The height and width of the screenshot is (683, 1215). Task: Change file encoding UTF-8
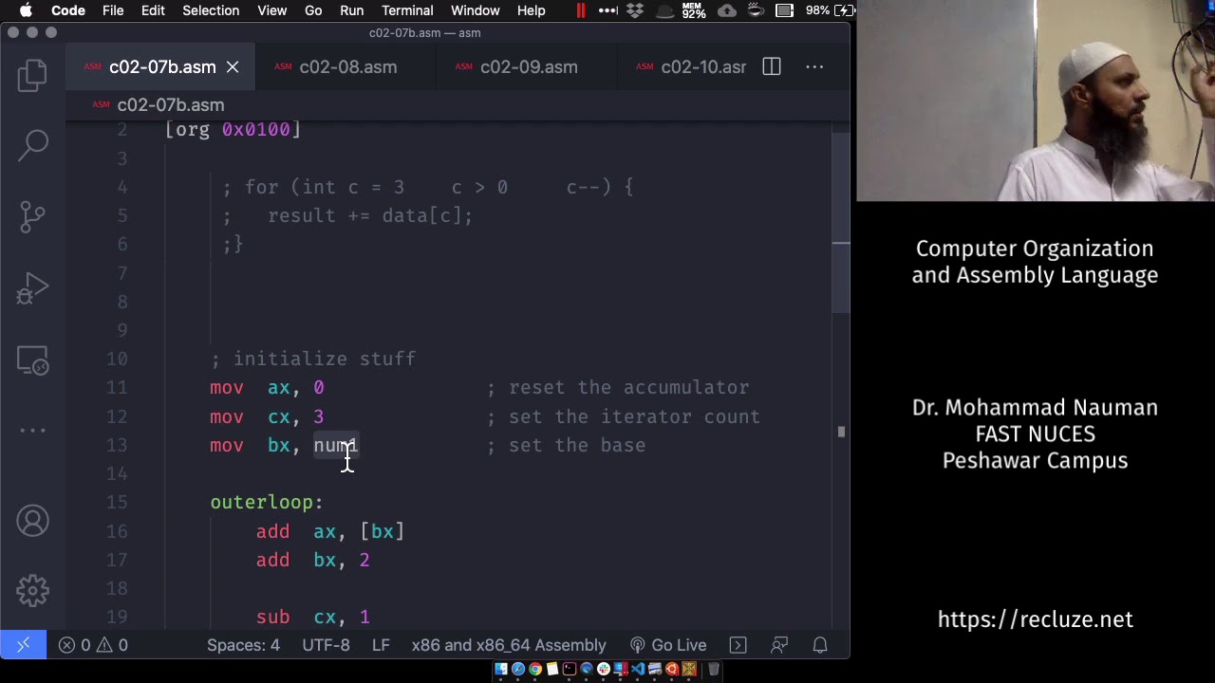click(x=326, y=645)
